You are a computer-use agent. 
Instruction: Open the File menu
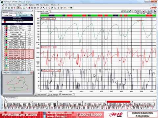pyautogui.click(x=6, y=5)
